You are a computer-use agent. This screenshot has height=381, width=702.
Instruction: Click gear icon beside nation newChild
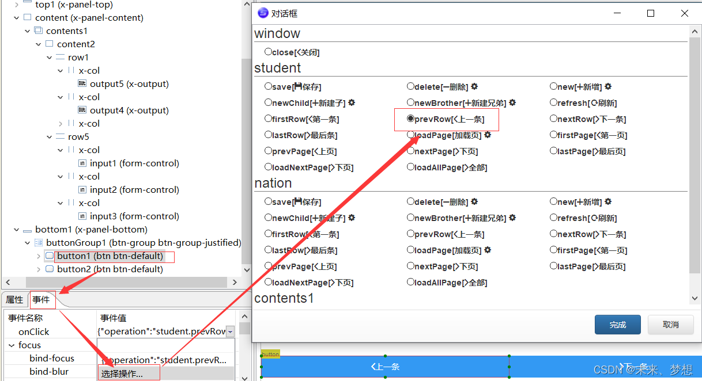point(352,218)
